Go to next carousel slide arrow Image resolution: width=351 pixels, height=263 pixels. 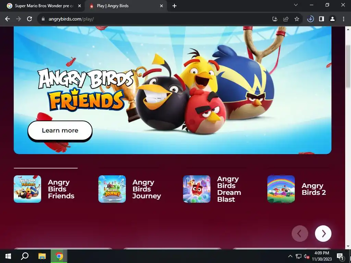coord(323,234)
